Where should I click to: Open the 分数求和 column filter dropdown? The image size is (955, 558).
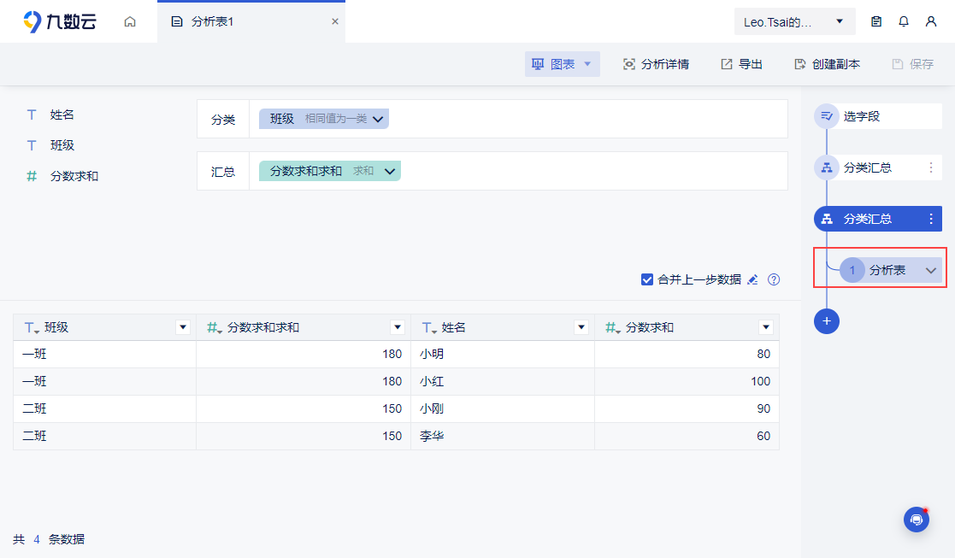[x=766, y=327]
